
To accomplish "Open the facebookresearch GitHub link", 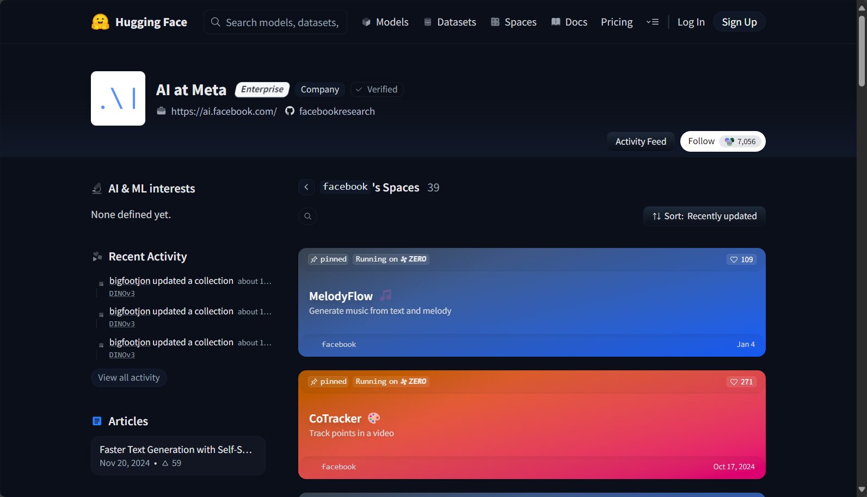I will pos(337,111).
